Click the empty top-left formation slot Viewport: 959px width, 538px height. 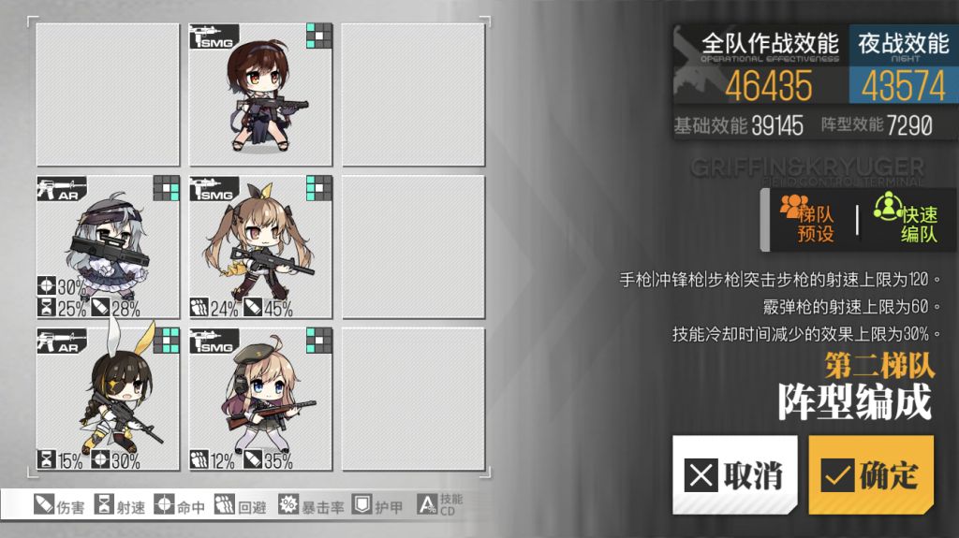[108, 95]
